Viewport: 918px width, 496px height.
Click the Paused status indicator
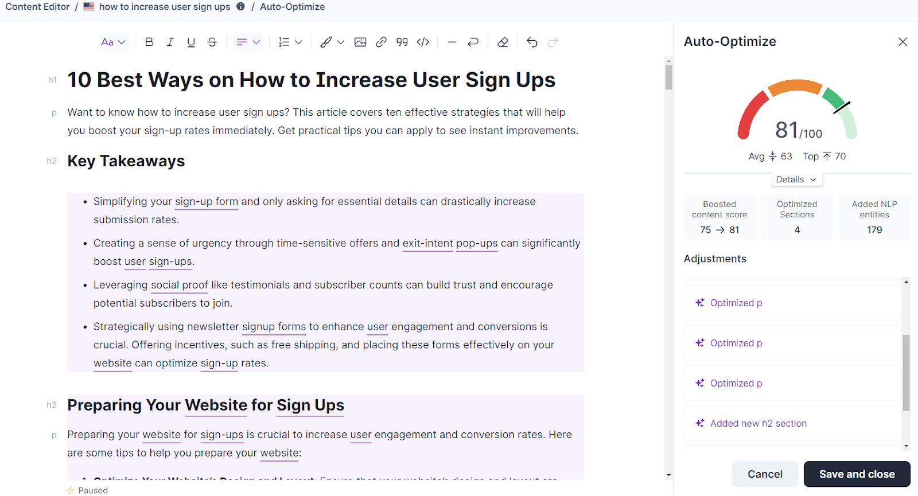point(87,490)
